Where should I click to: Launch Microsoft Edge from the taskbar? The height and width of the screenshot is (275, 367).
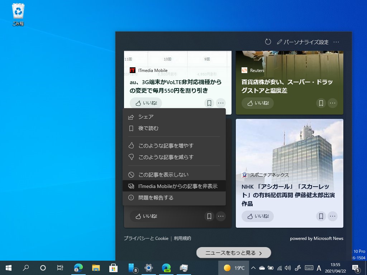[x=78, y=268]
